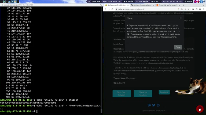The height and width of the screenshot is (115, 206).
Task: Click the terminal line 364 46.105.14.53
Action: [x=17, y=94]
